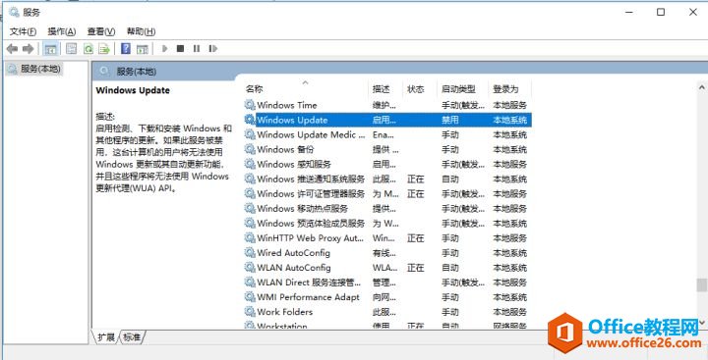Click the gear icon beside WLAN AutoConfig
The image size is (708, 360).
250,268
